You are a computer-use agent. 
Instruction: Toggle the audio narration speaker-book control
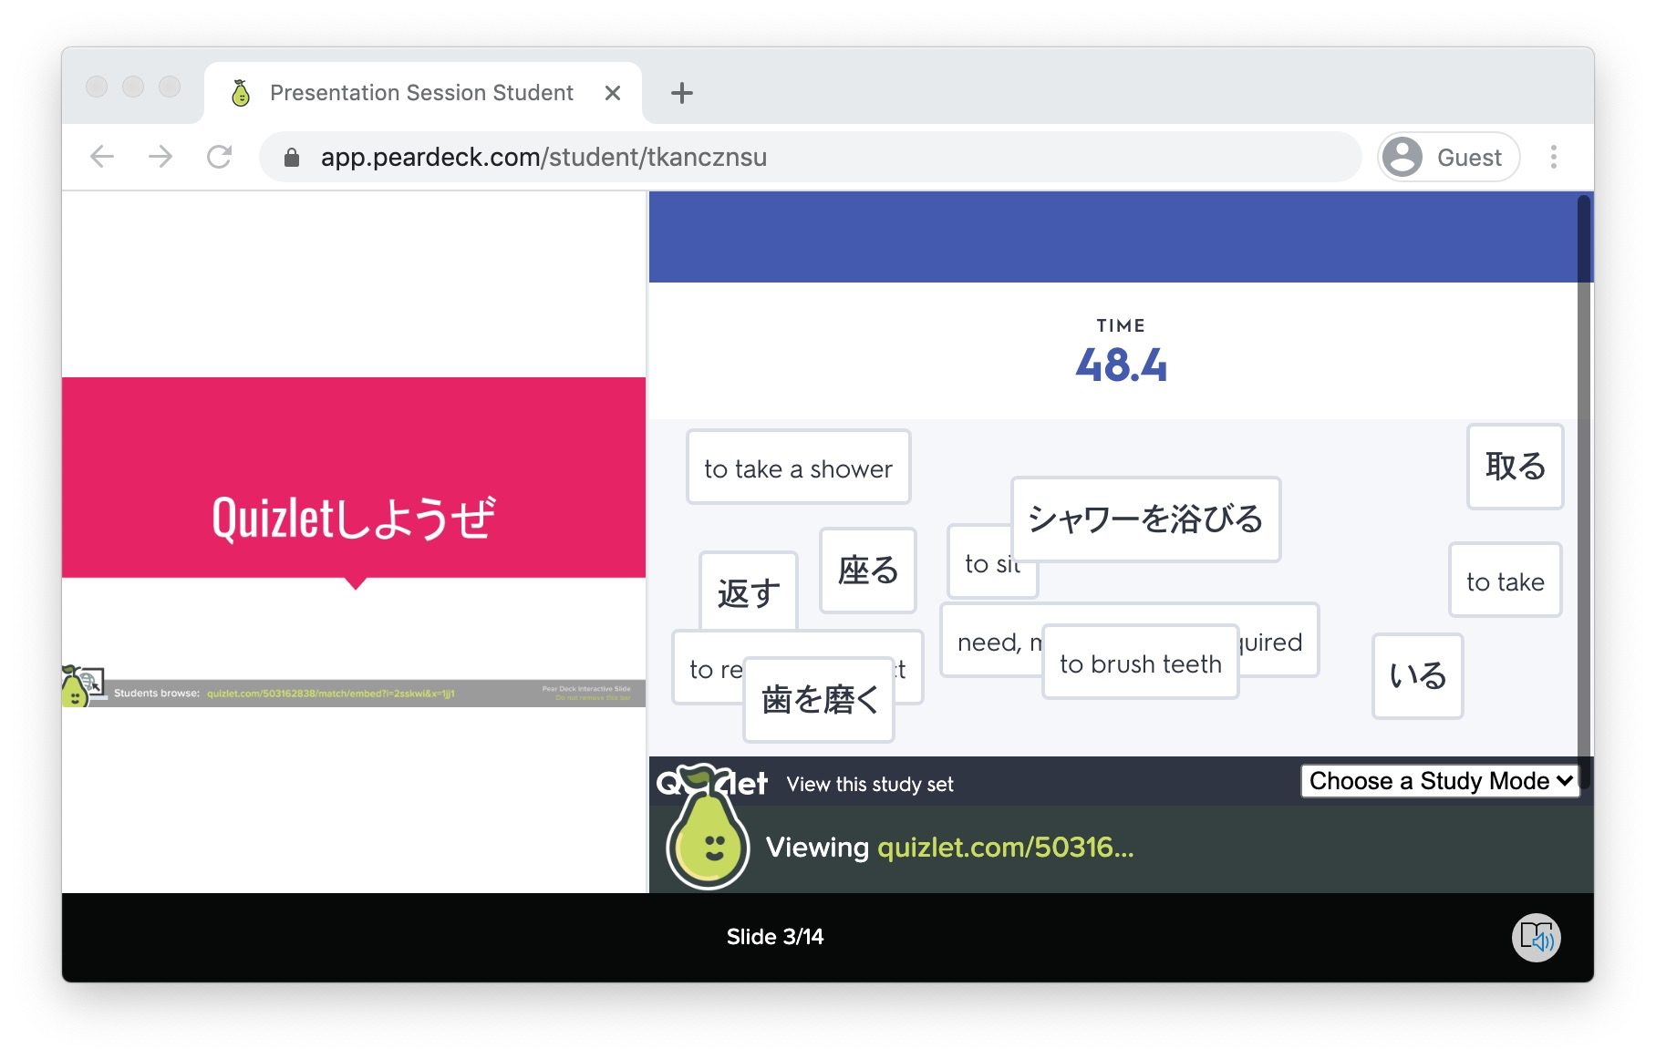point(1538,938)
